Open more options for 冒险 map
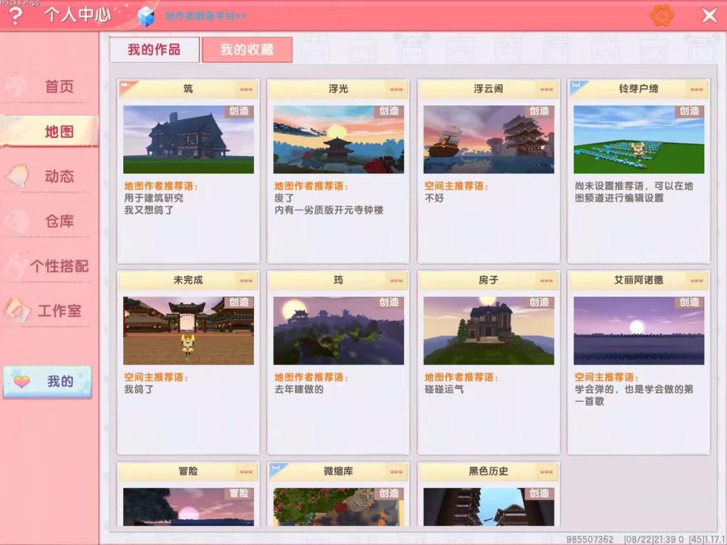727x545 pixels. [x=246, y=472]
